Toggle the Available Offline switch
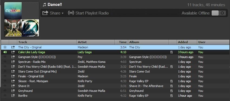 pyautogui.click(x=219, y=13)
